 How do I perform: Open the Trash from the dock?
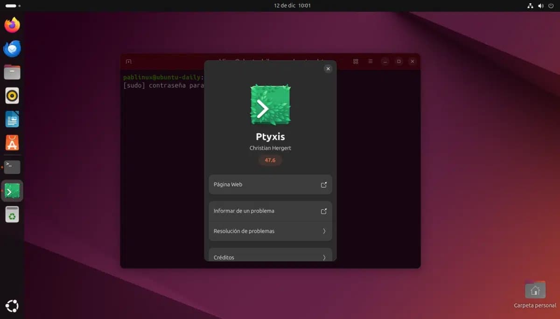12,214
